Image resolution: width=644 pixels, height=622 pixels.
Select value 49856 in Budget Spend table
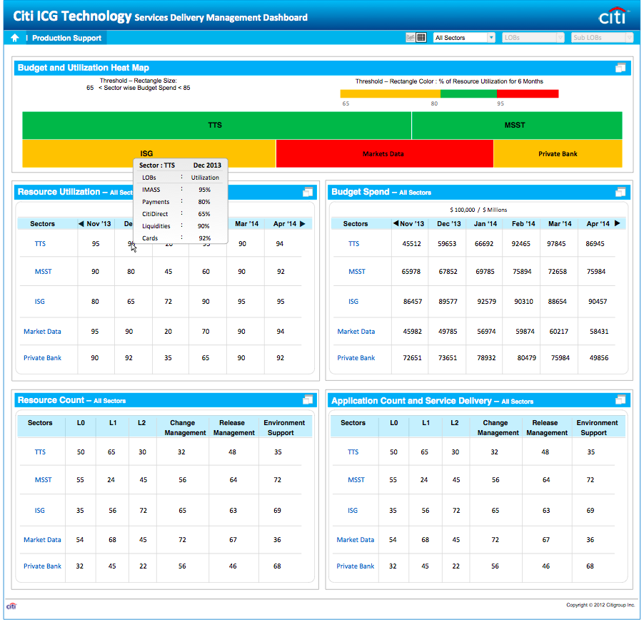(x=599, y=358)
